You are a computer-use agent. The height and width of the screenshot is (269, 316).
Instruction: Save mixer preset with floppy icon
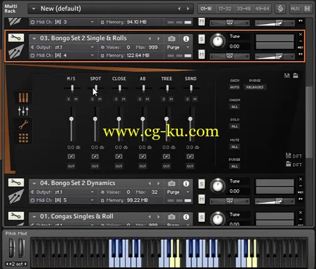click(287, 75)
